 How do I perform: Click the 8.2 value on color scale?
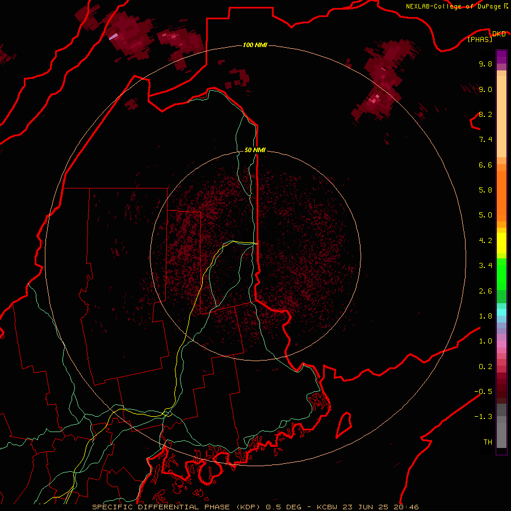pos(485,114)
